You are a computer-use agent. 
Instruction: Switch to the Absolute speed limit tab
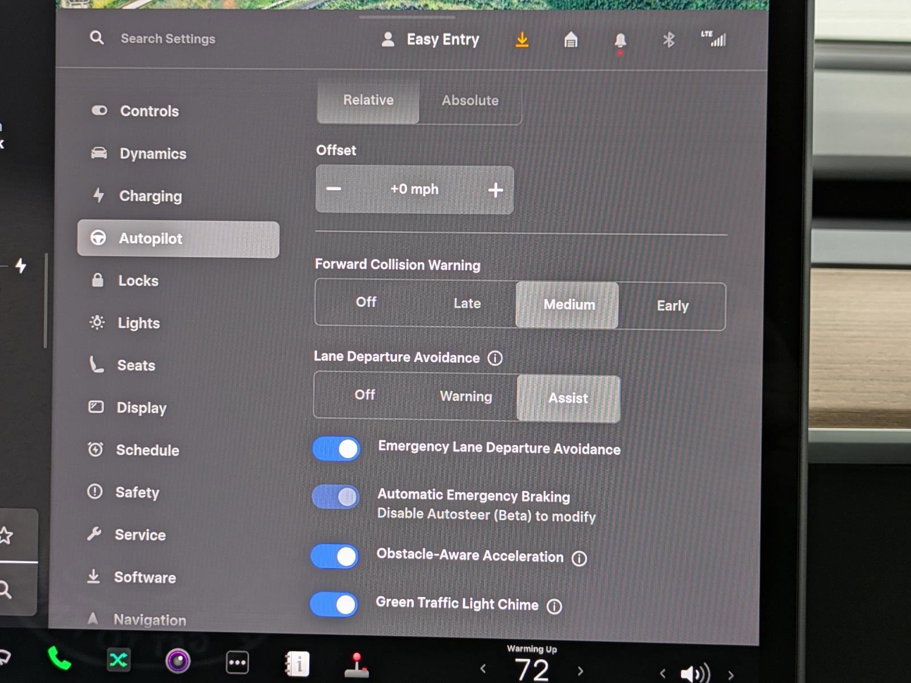[x=470, y=100]
